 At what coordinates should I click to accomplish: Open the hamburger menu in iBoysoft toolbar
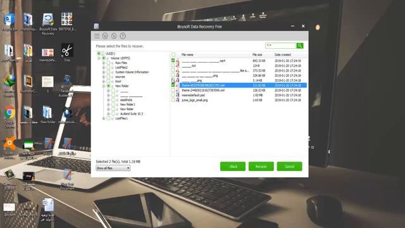click(97, 36)
